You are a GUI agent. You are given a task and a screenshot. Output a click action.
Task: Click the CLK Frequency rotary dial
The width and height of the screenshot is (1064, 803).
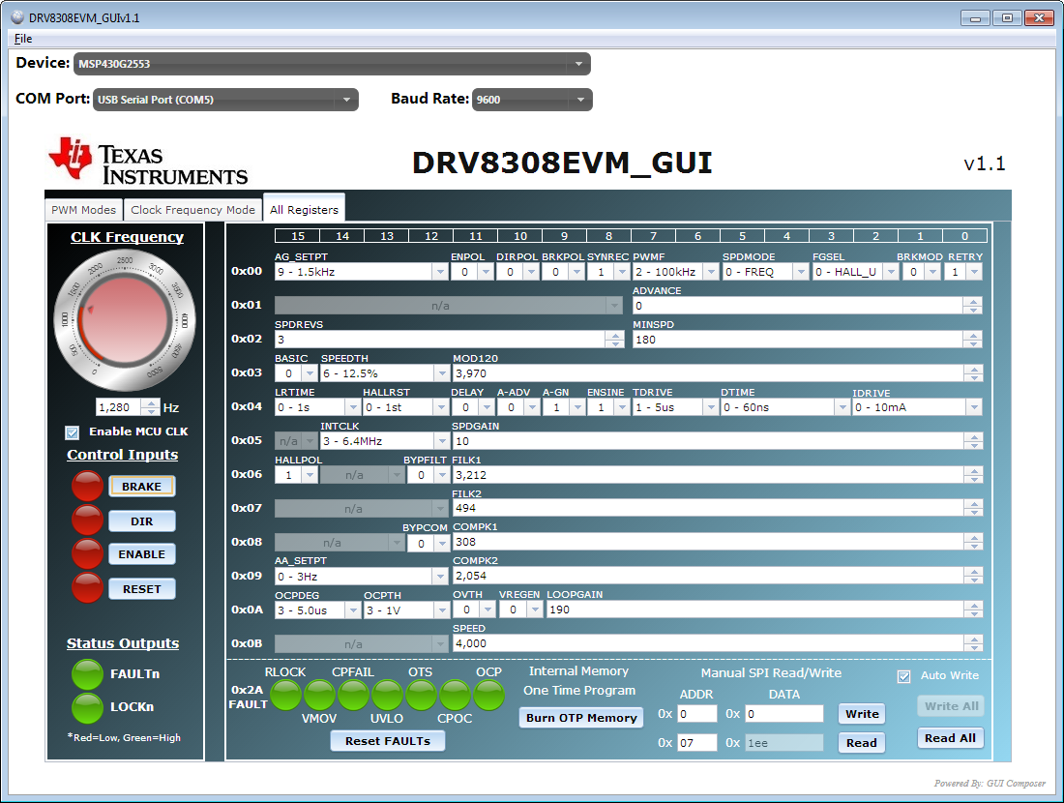point(124,320)
